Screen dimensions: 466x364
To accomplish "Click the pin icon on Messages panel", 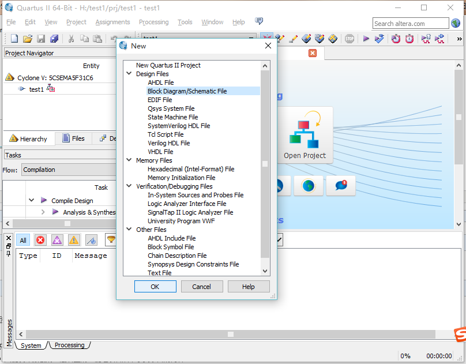I will pos(8,253).
